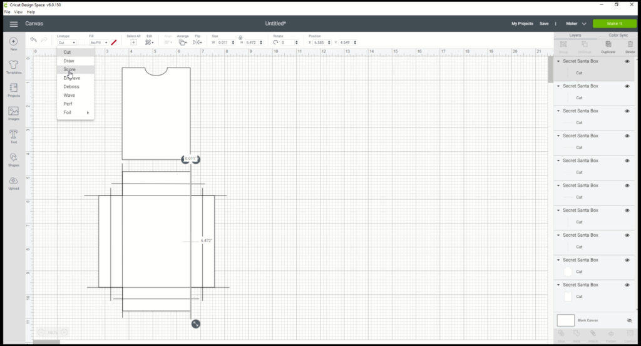Switch to the Layers tab
Viewport: 641px width, 346px height.
click(x=575, y=36)
